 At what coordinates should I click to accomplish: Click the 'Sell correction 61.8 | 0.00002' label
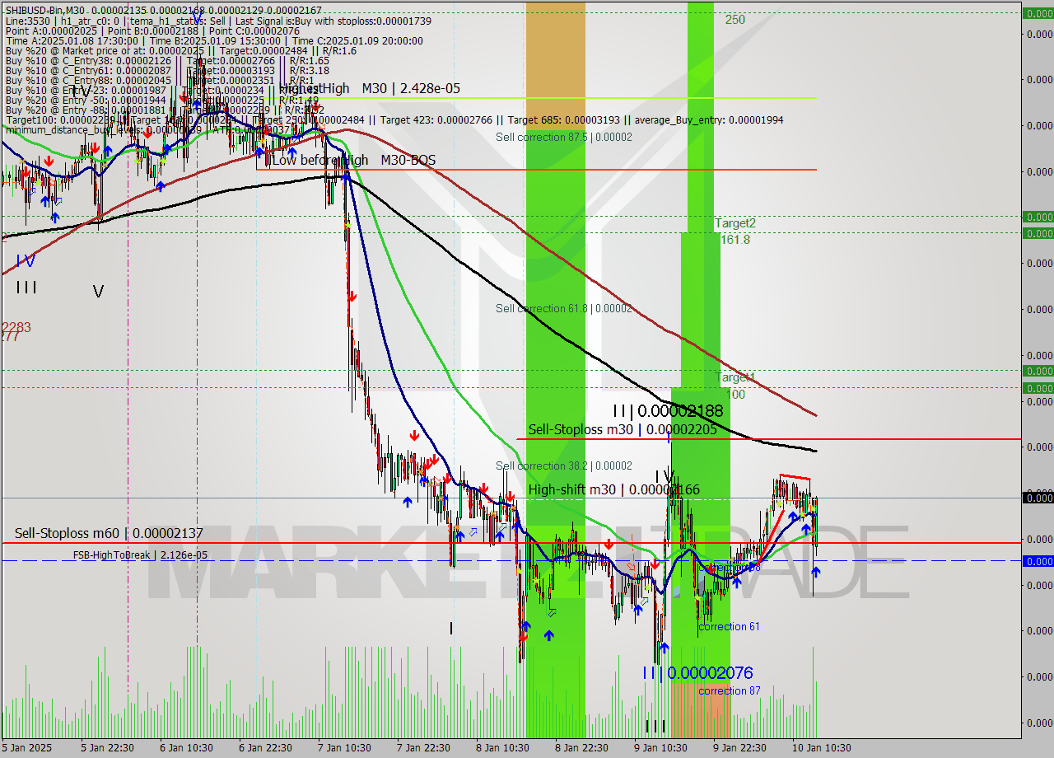click(x=564, y=308)
